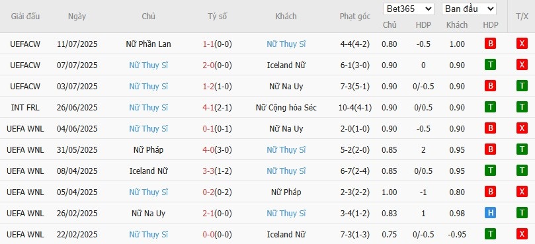Click the 4-1 score against Nữ Cộng hòa Séc
535x244 pixels.
point(208,108)
